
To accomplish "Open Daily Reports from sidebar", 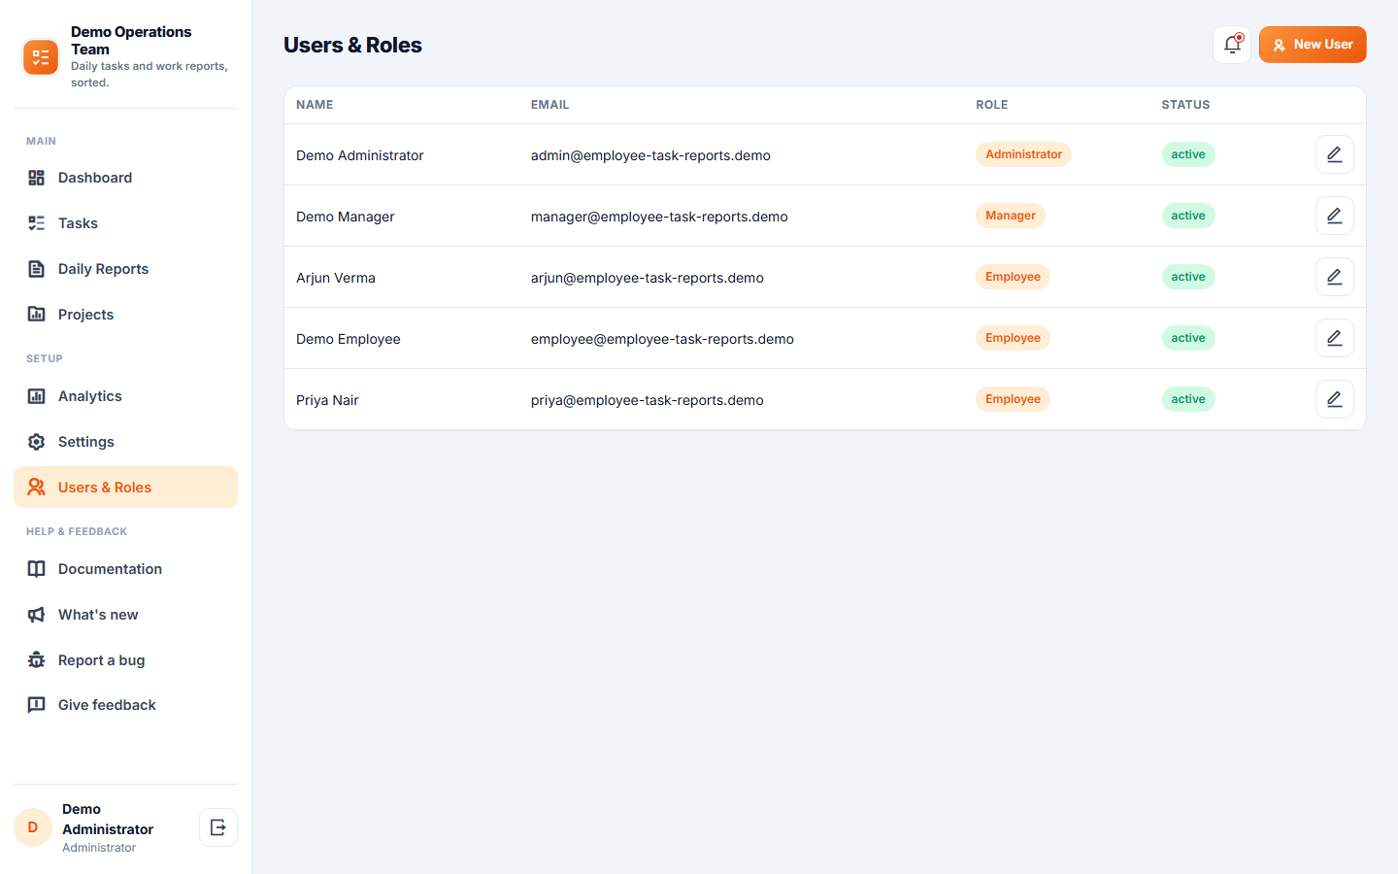I will click(x=125, y=269).
